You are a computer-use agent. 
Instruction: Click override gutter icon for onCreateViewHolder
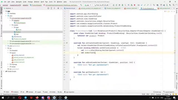67,43
